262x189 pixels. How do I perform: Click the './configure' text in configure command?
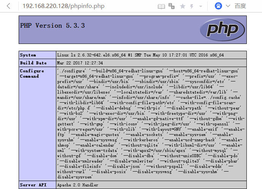point(72,71)
